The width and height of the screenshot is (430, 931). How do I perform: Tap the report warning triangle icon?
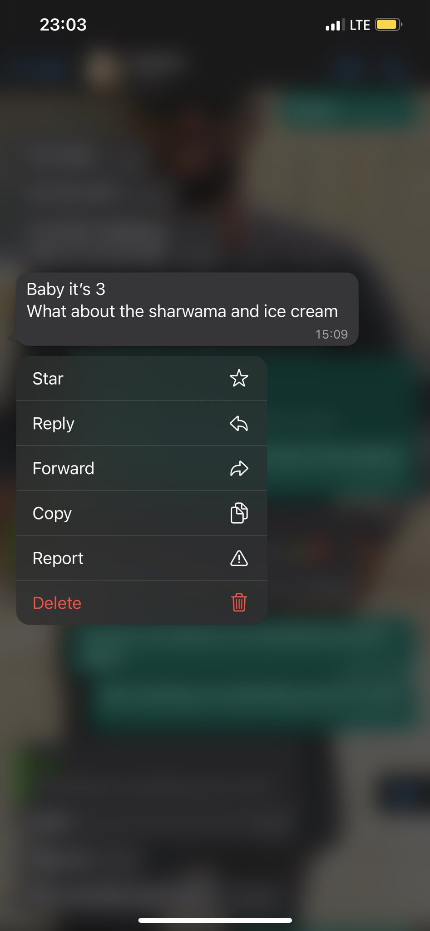pos(239,558)
